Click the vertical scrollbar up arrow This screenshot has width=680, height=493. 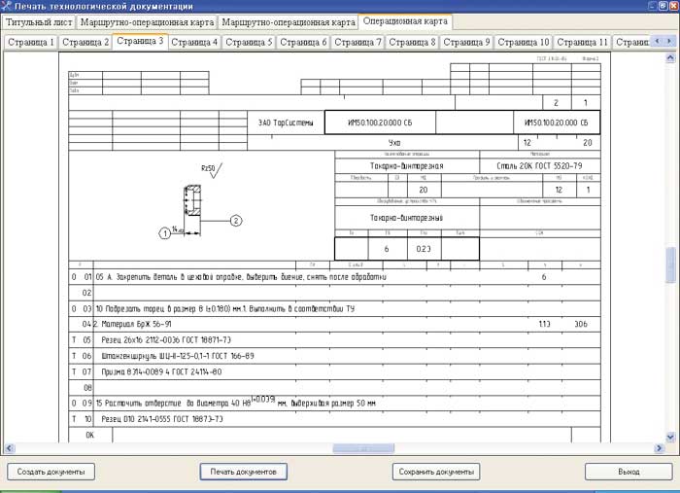(x=670, y=56)
